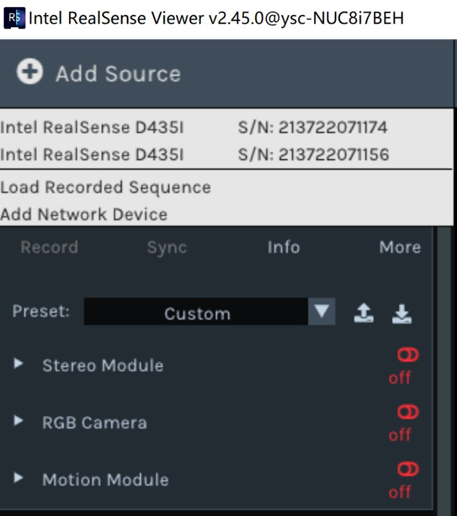The width and height of the screenshot is (457, 516).
Task: Enable the RGB Camera stream toggle
Action: click(x=407, y=412)
